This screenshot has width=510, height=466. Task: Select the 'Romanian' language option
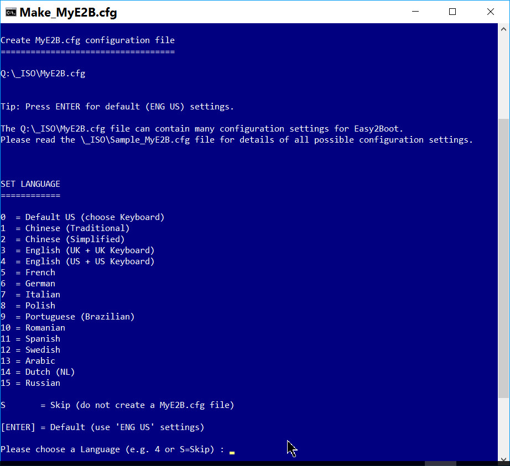pos(44,327)
